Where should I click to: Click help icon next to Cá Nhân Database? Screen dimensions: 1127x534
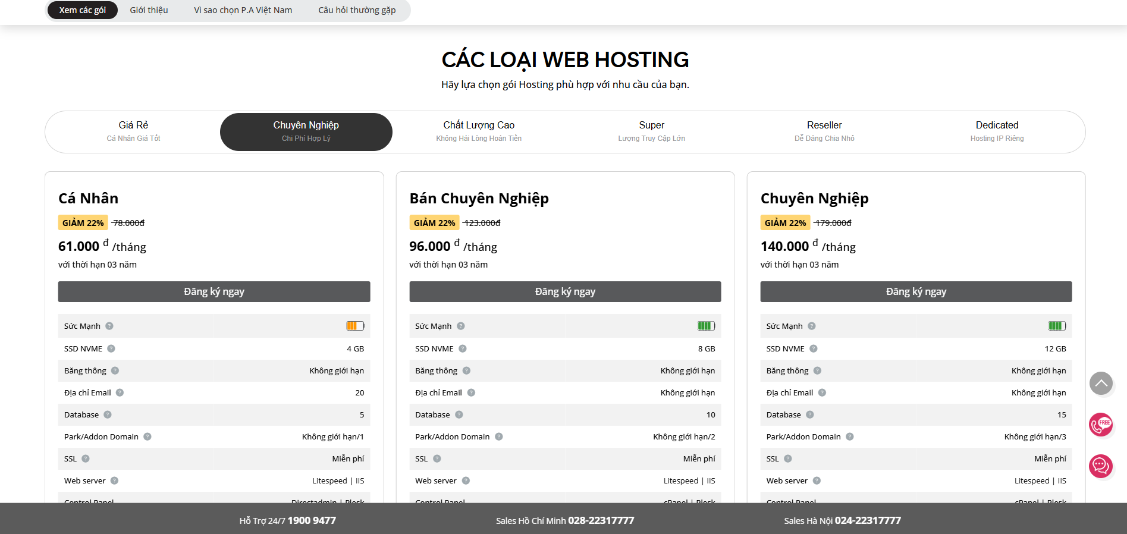pos(108,414)
